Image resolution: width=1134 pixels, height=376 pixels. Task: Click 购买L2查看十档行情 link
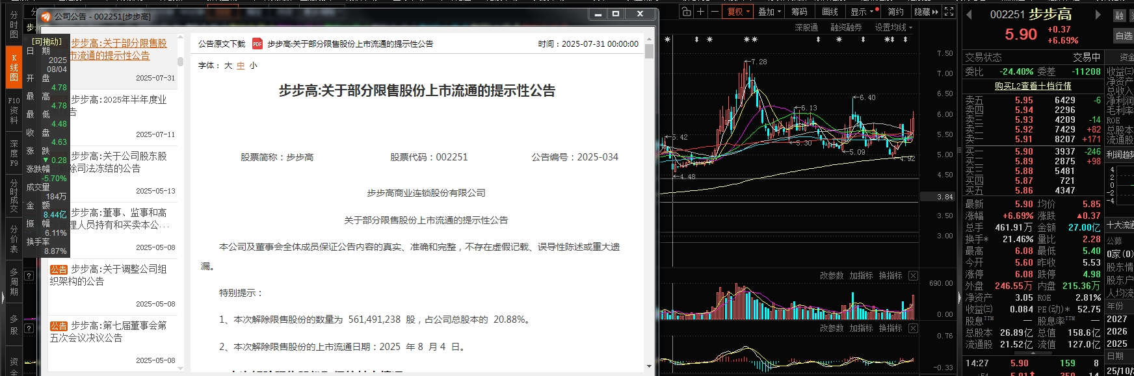pos(1033,86)
